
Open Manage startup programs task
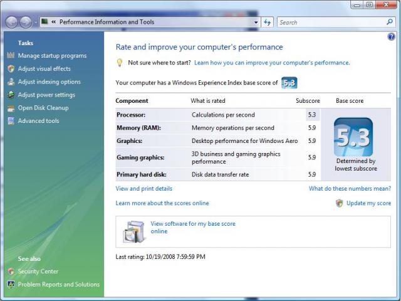[x=52, y=56]
